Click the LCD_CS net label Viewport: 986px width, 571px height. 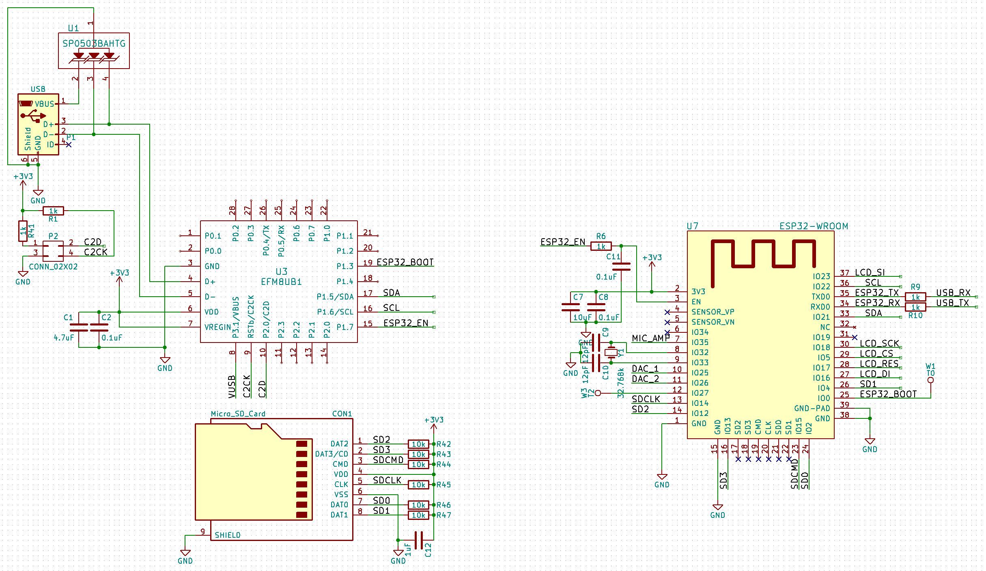tap(876, 353)
